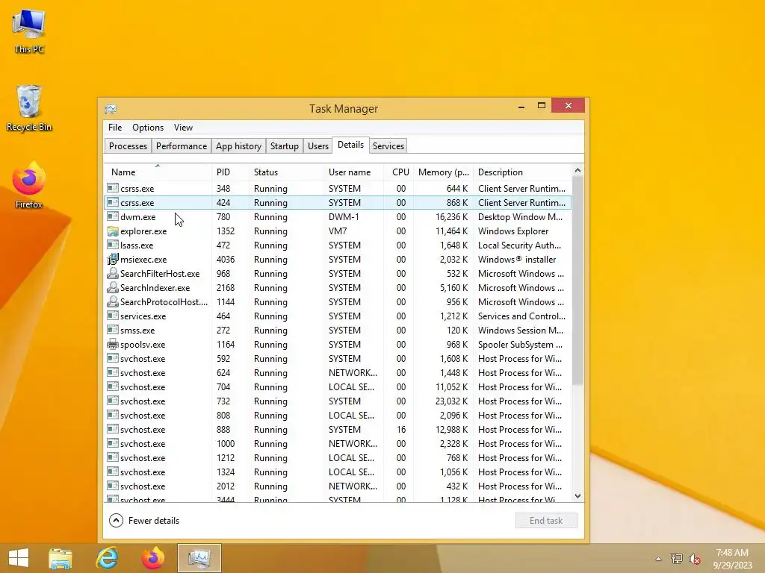Screen dimensions: 765x573
Task: Click the SearchIndexer.exe process icon
Action: pyautogui.click(x=113, y=287)
